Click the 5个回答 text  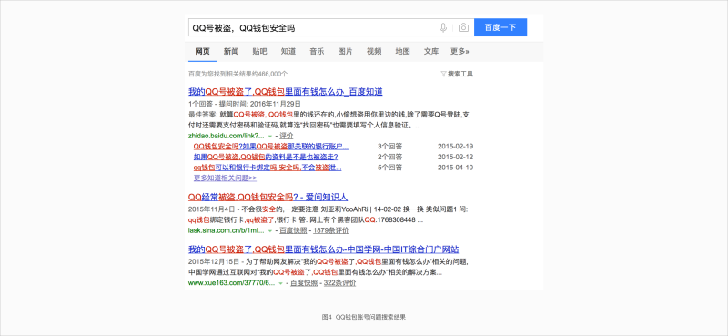(390, 168)
